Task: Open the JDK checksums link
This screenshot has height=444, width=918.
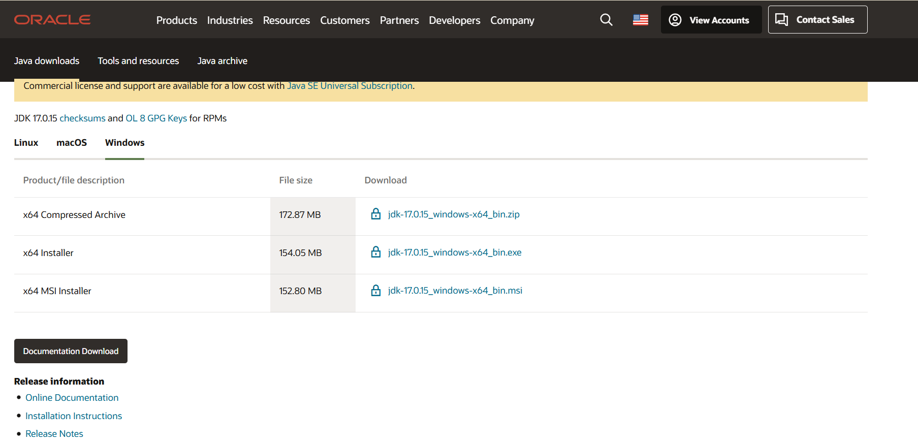Action: [82, 118]
